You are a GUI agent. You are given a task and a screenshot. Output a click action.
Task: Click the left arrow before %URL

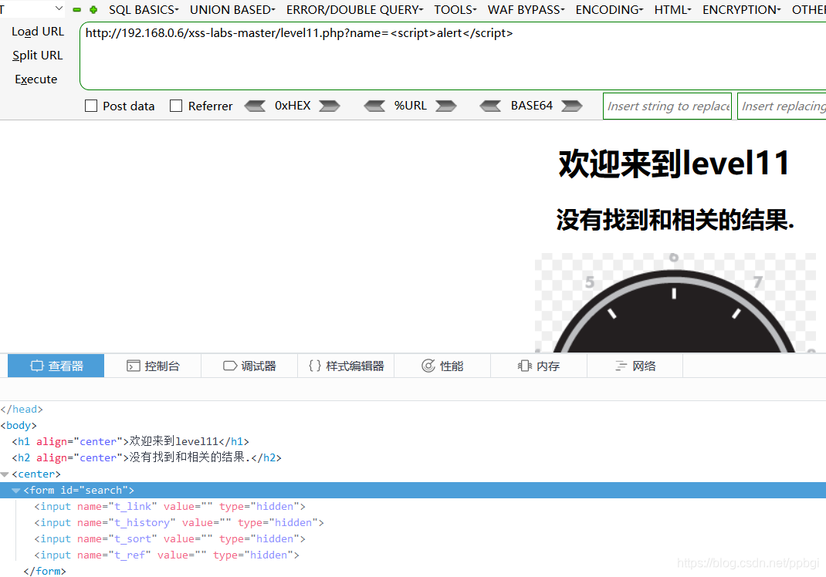coord(374,106)
